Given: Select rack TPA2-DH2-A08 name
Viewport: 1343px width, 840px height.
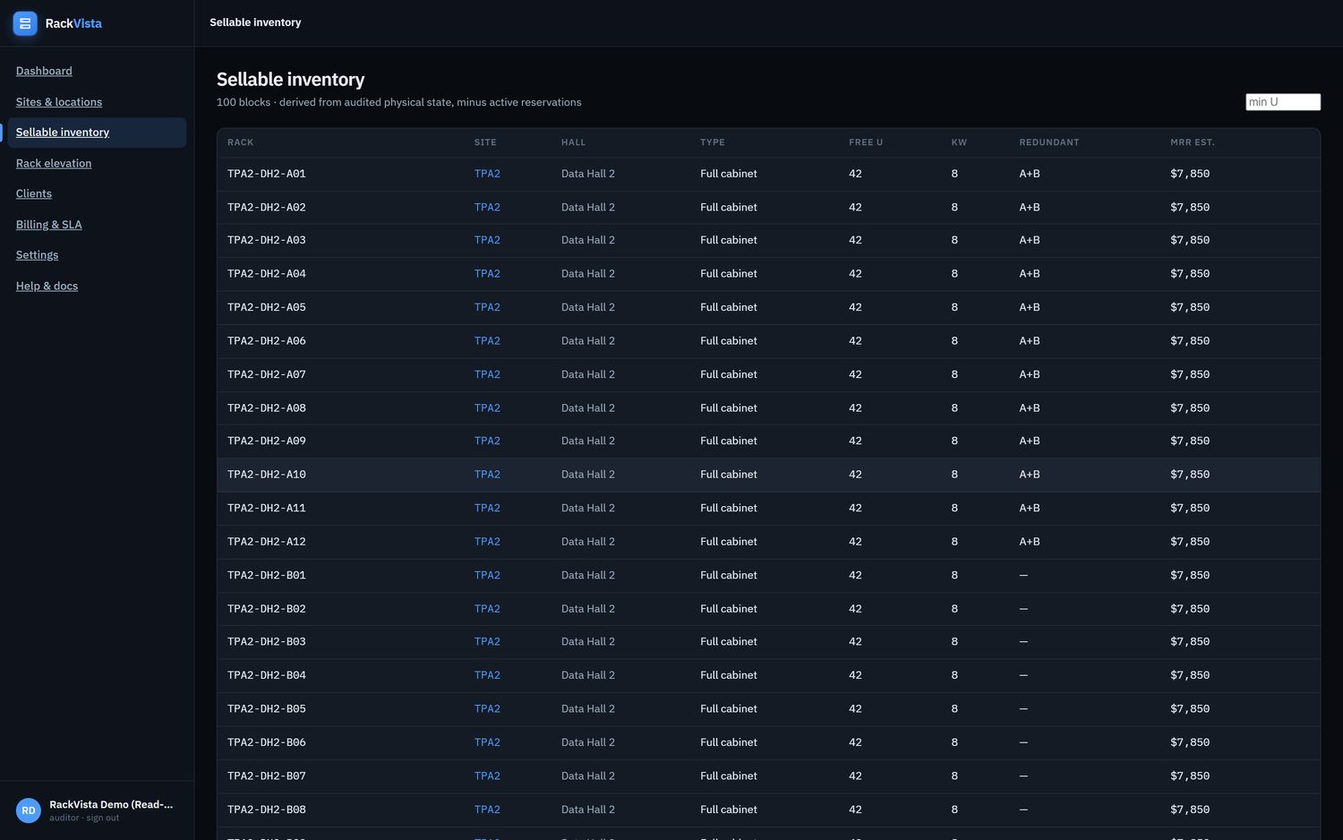Looking at the screenshot, I should pyautogui.click(x=267, y=407).
